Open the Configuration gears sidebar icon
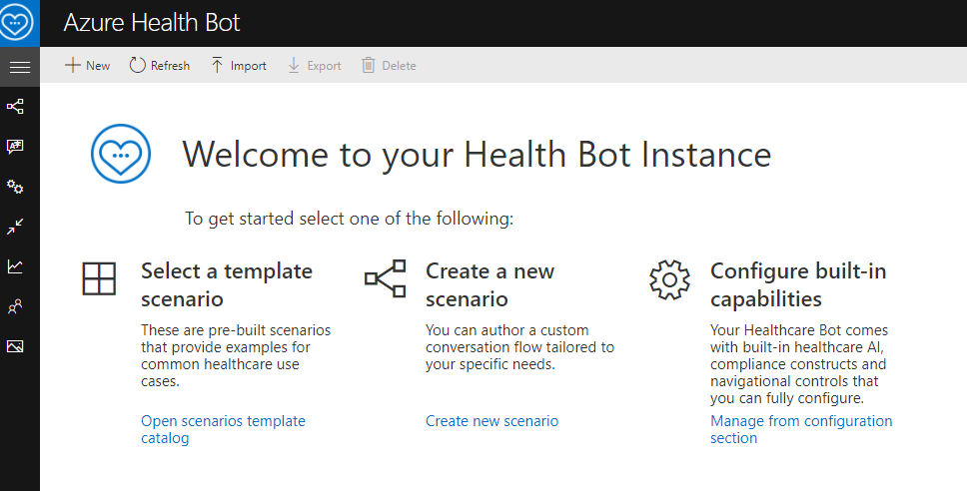967x491 pixels. tap(15, 187)
